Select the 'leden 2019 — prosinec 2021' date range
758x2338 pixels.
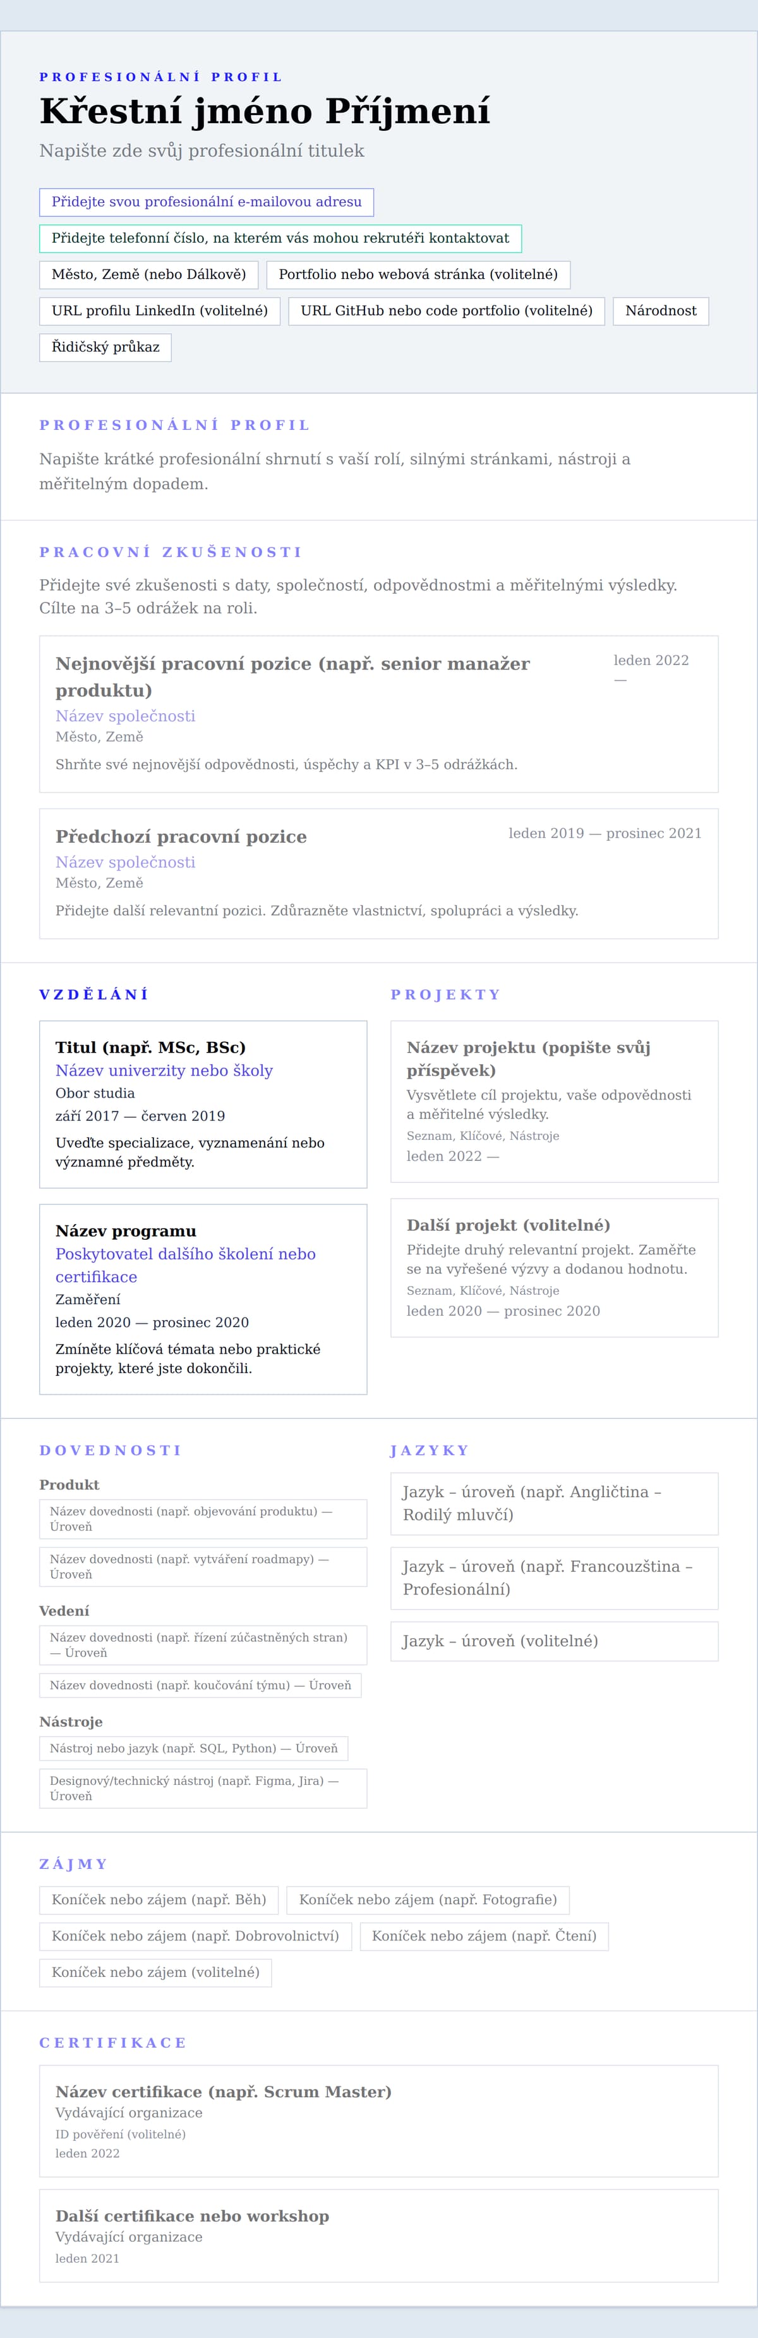(605, 833)
